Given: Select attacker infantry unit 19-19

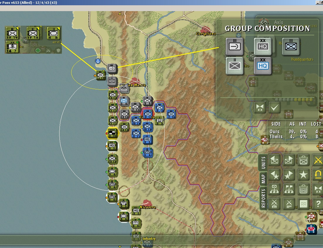Looking at the screenshot, I should (x=12, y=33).
